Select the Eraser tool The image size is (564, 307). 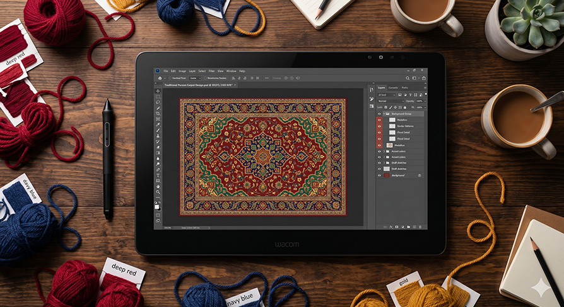158,147
